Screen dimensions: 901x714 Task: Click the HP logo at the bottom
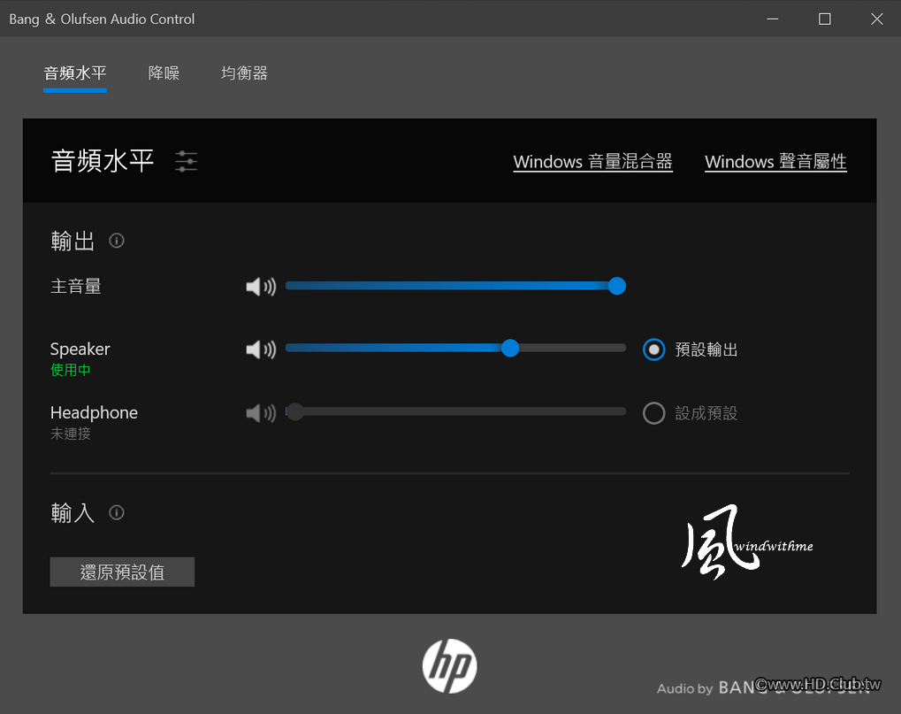[449, 665]
